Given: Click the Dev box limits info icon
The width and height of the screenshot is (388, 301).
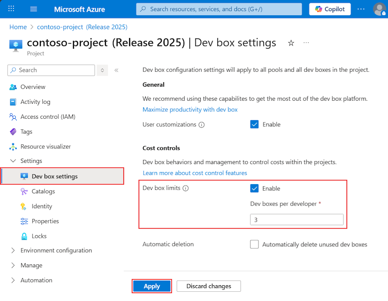Looking at the screenshot, I should point(185,188).
